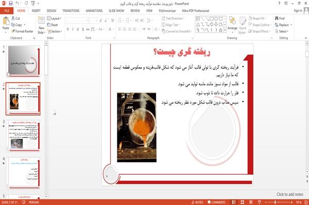Switch to Normal view in the status bar
The image size is (309, 205).
[234, 202]
